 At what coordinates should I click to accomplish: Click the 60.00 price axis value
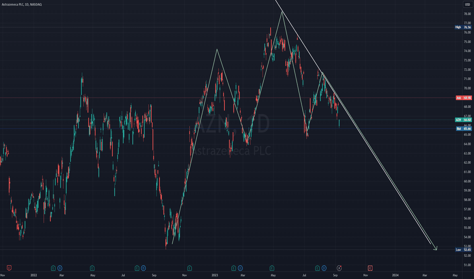[467, 181]
